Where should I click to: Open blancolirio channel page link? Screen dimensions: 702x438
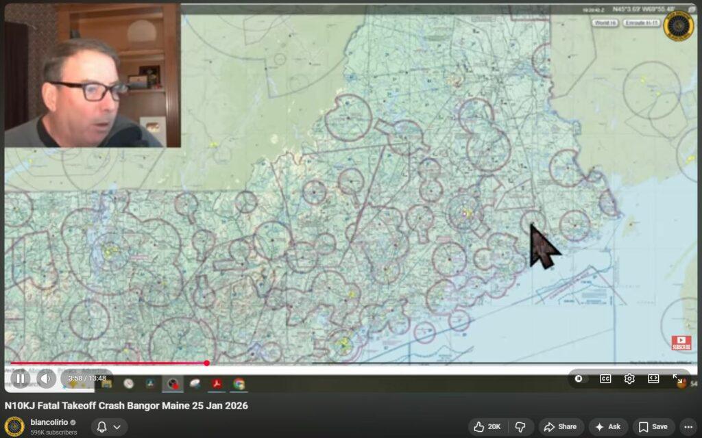49,422
